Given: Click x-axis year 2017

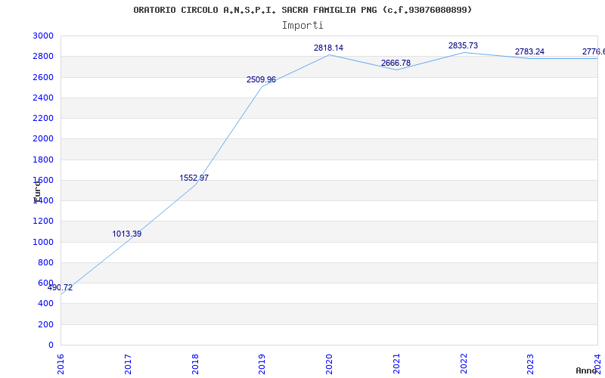Looking at the screenshot, I should (128, 364).
